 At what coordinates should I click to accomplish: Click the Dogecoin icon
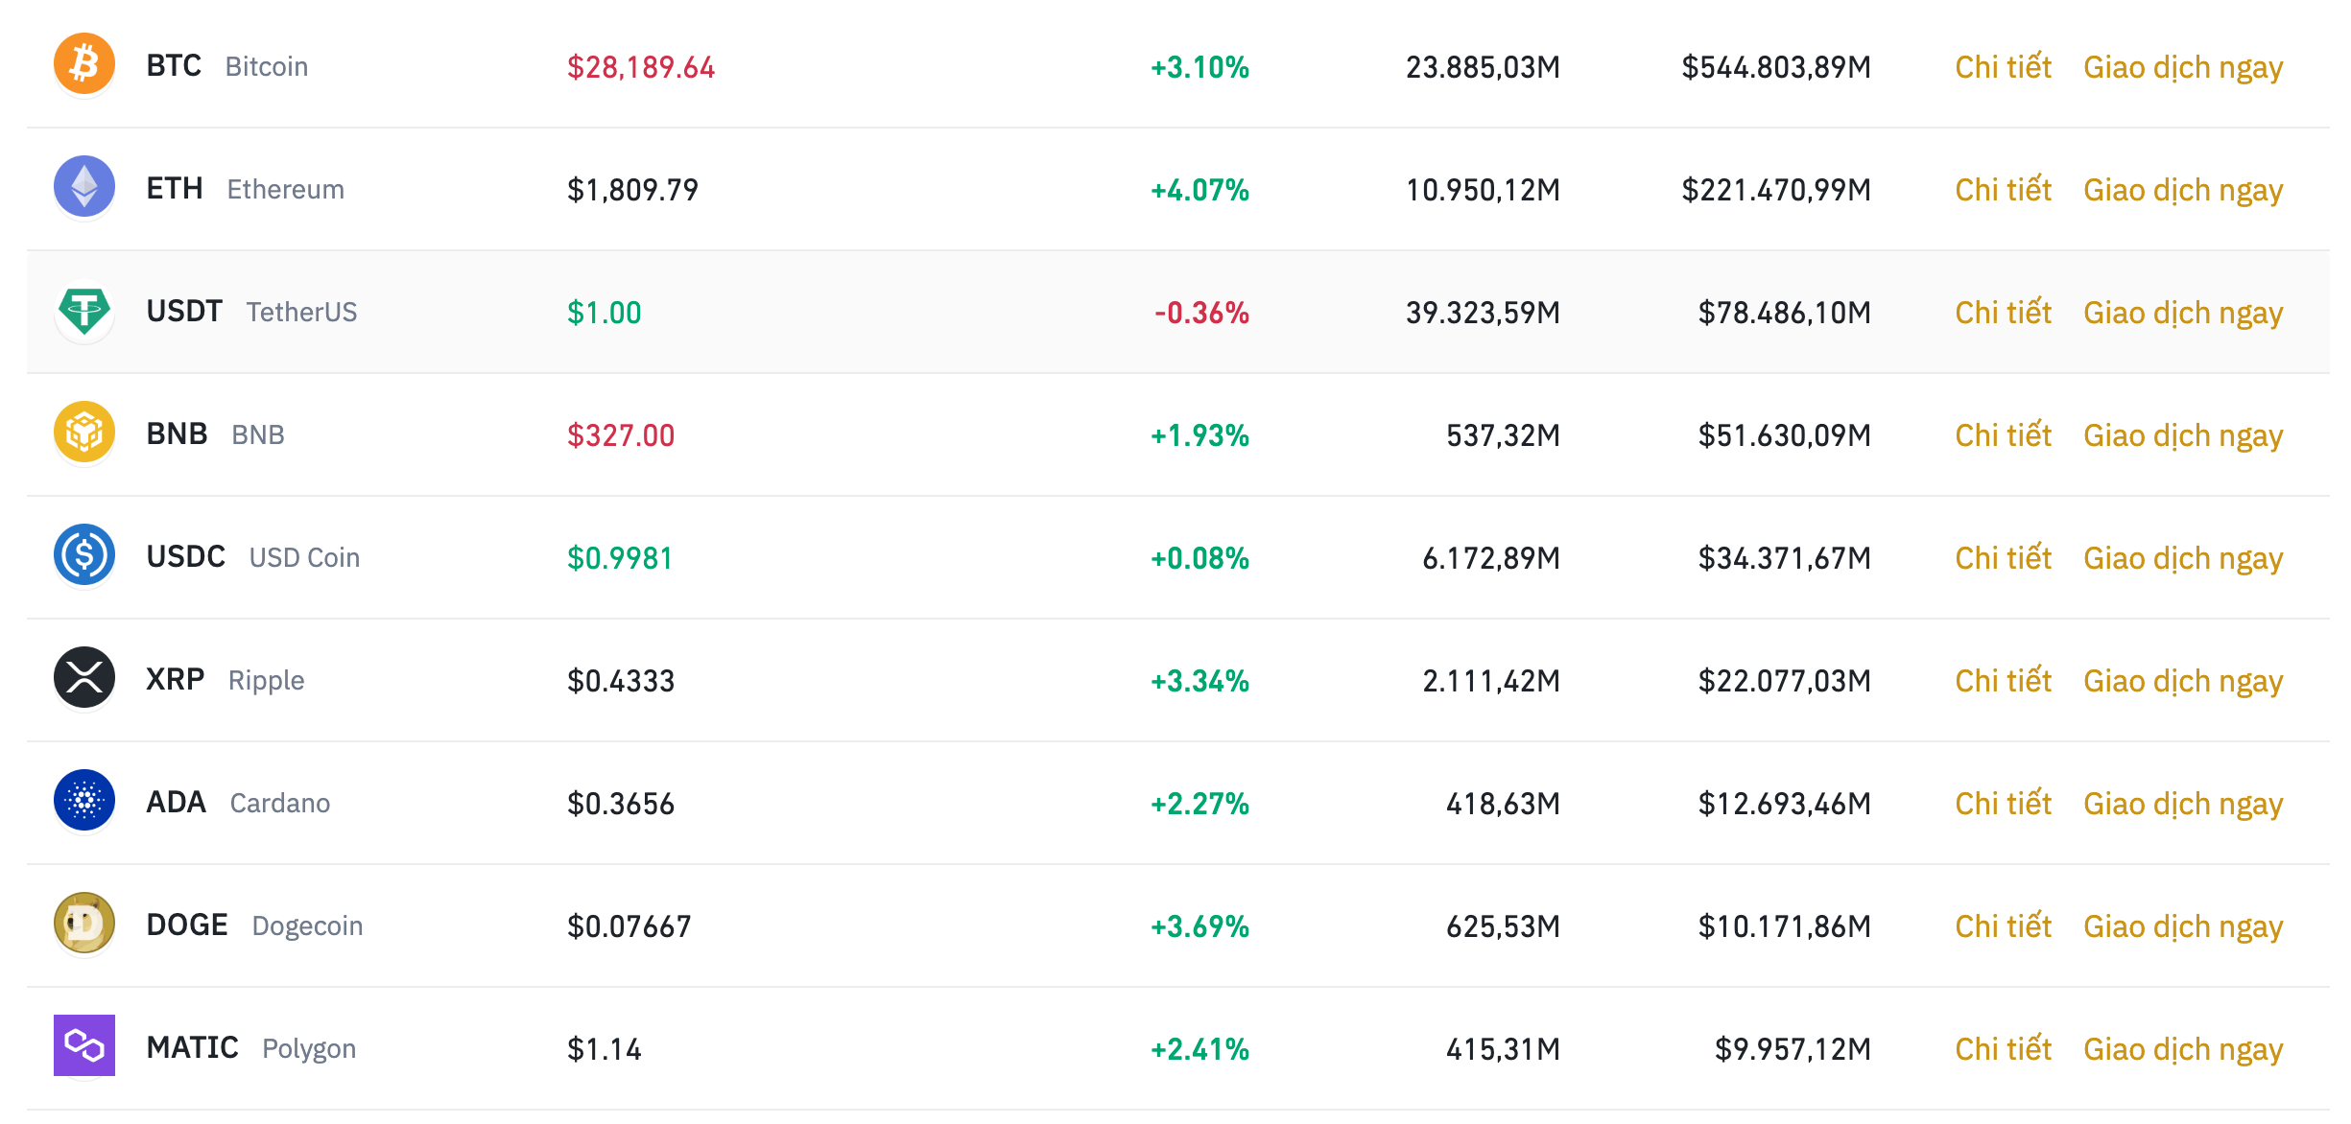coord(84,923)
